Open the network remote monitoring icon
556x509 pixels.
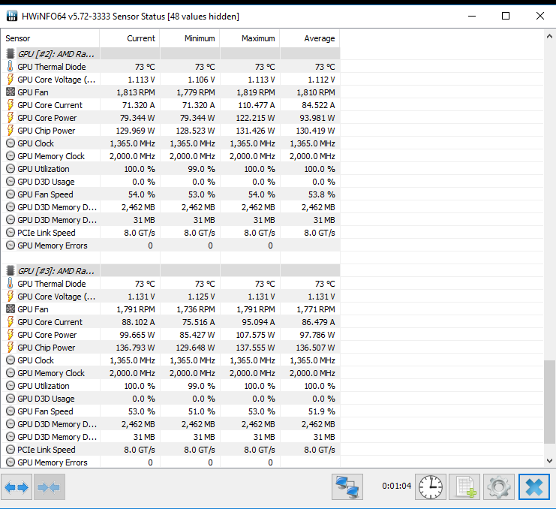pos(347,487)
